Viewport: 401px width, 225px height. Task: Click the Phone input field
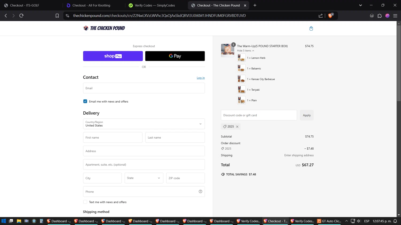click(x=144, y=191)
